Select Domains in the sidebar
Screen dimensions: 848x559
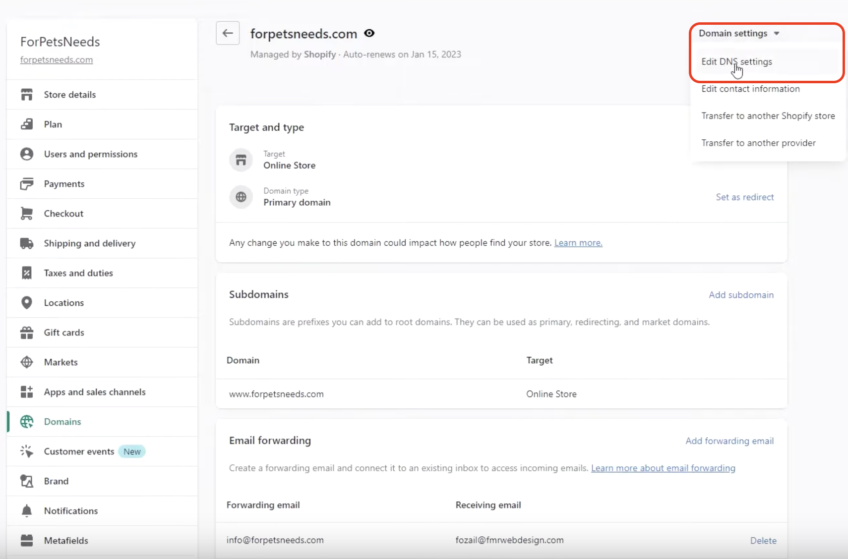[102, 422]
